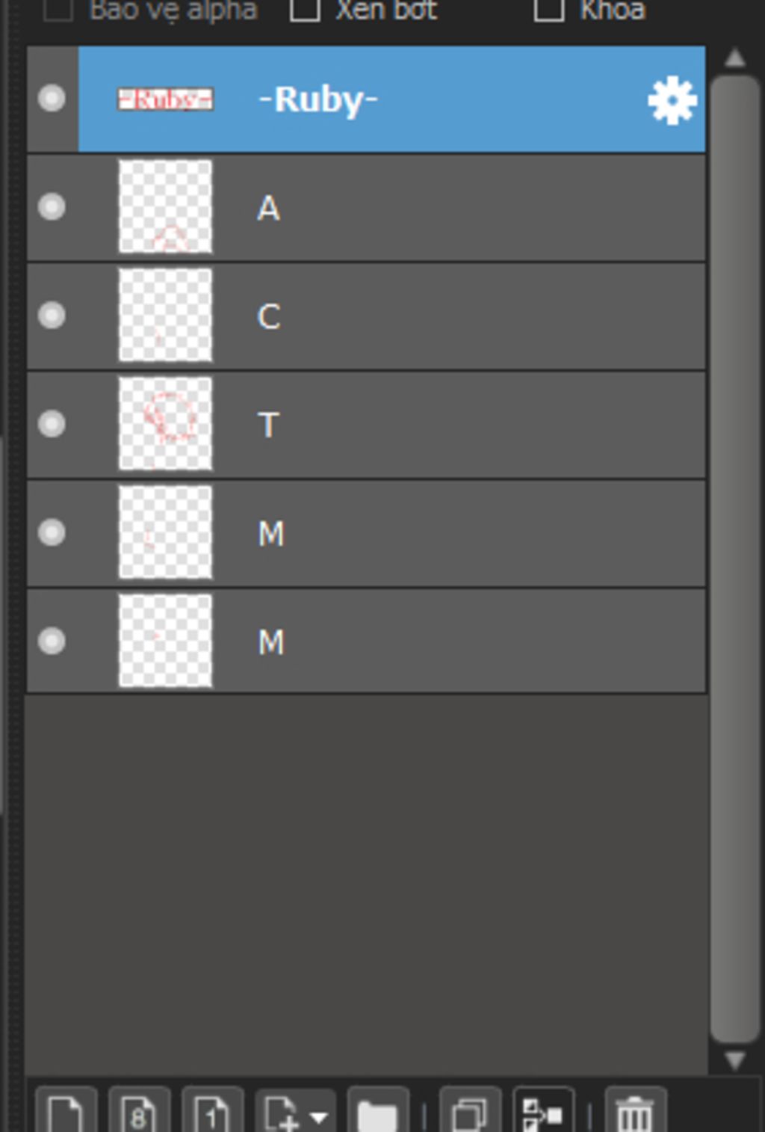Viewport: 765px width, 1132px height.
Task: Duplicate the selected layer
Action: pos(470,1111)
